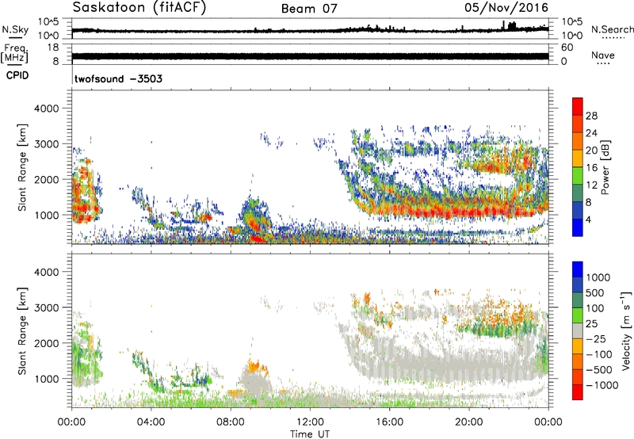This screenshot has width=634, height=439.
Task: Click the '28' tick on Power scale
Action: click(x=591, y=116)
